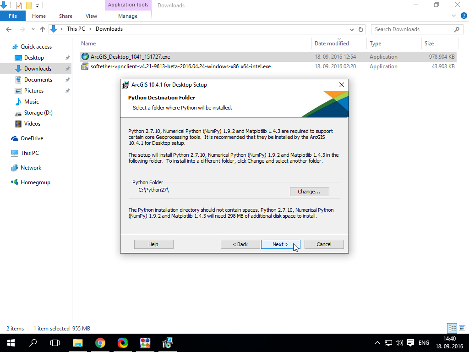Switch to File Explorer on taskbar
This screenshot has width=469, height=352.
[x=78, y=343]
